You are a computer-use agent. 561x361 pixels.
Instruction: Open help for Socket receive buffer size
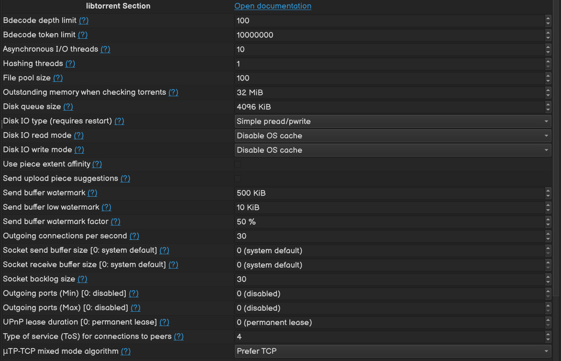(173, 264)
